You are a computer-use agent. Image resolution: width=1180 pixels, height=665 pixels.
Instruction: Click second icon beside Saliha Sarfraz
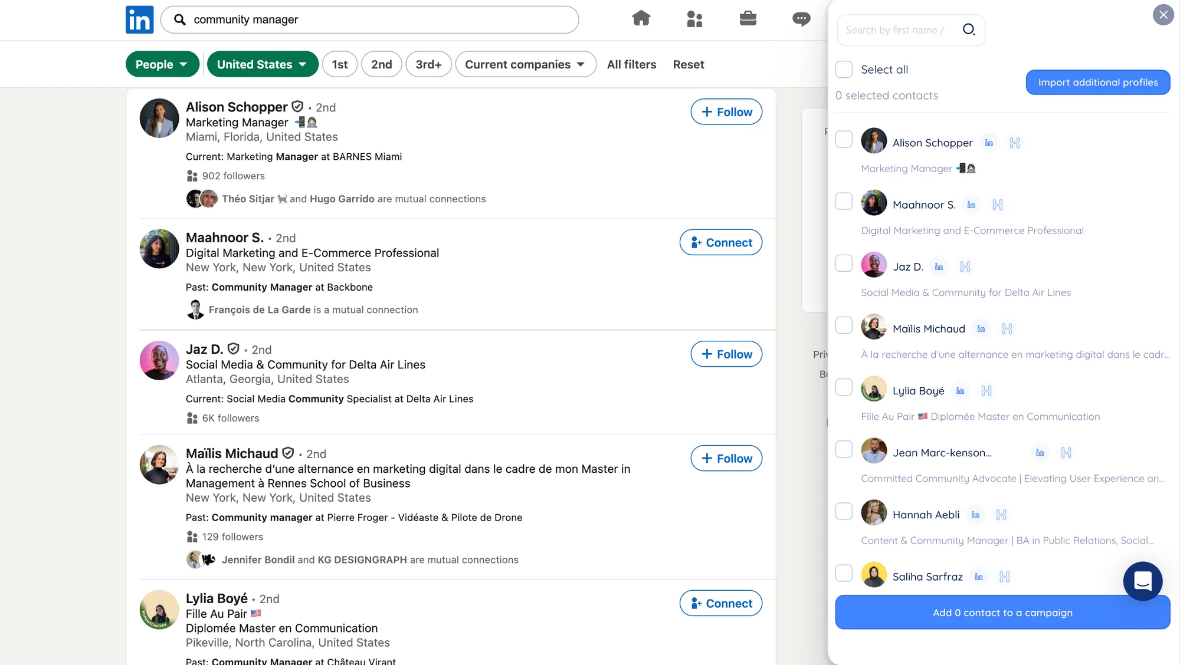pos(1005,577)
